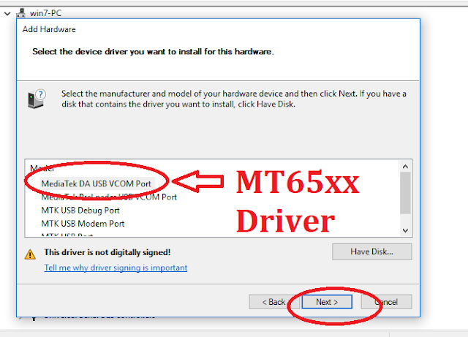
Task: Click the hardware help question icon
Action: tap(36, 99)
